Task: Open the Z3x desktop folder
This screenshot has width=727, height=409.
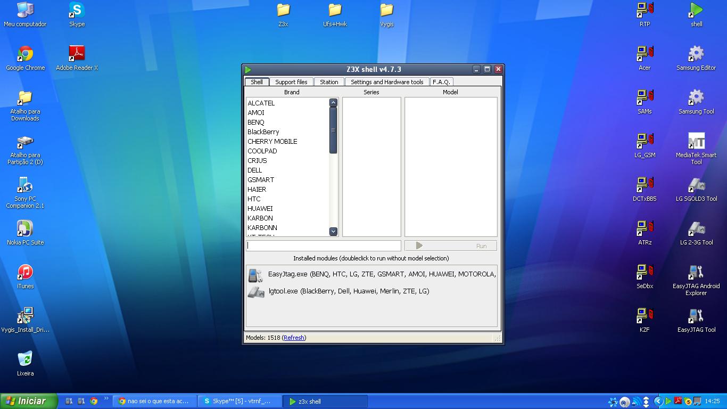Action: coord(283,14)
